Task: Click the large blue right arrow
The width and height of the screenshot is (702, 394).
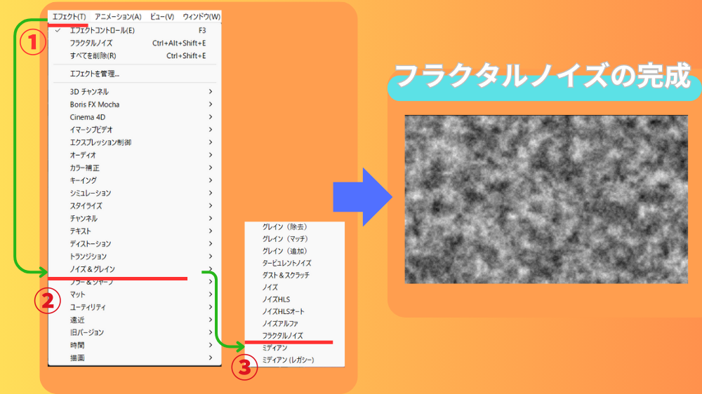Action: tap(362, 195)
